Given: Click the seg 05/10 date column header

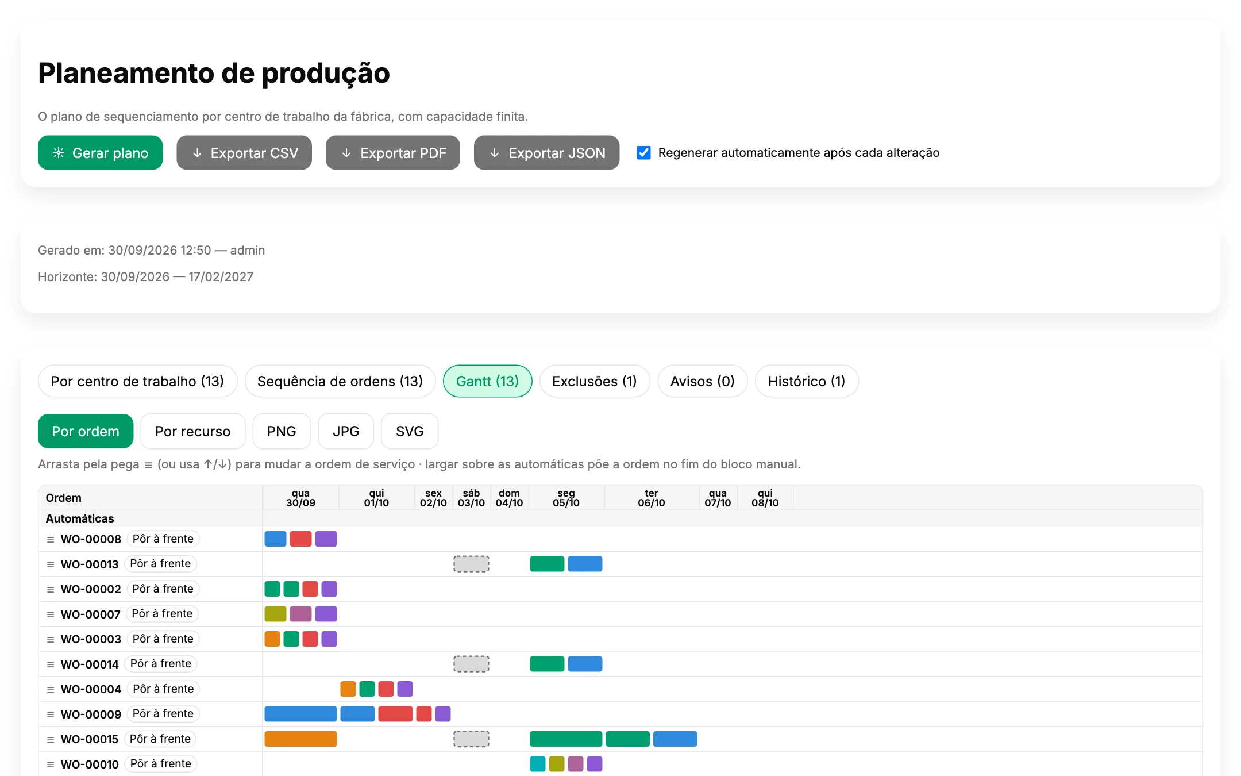Looking at the screenshot, I should point(566,498).
